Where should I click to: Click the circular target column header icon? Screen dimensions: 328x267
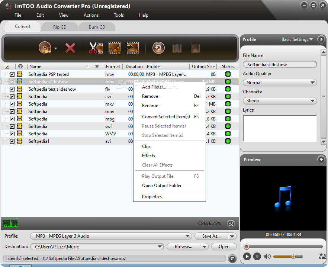click(x=20, y=66)
